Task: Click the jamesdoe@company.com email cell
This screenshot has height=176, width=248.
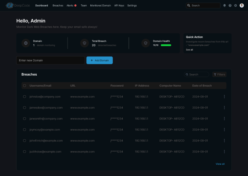Action: pyautogui.click(x=46, y=108)
